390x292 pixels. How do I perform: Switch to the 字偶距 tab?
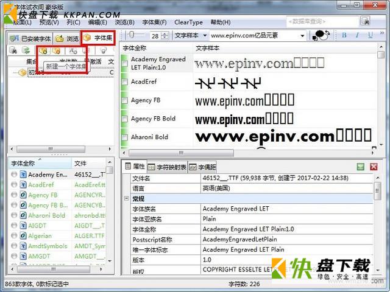click(x=202, y=167)
